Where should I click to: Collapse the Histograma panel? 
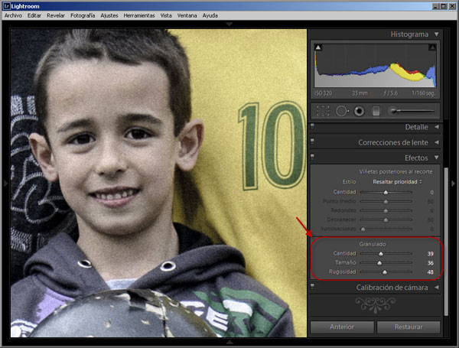pyautogui.click(x=437, y=34)
